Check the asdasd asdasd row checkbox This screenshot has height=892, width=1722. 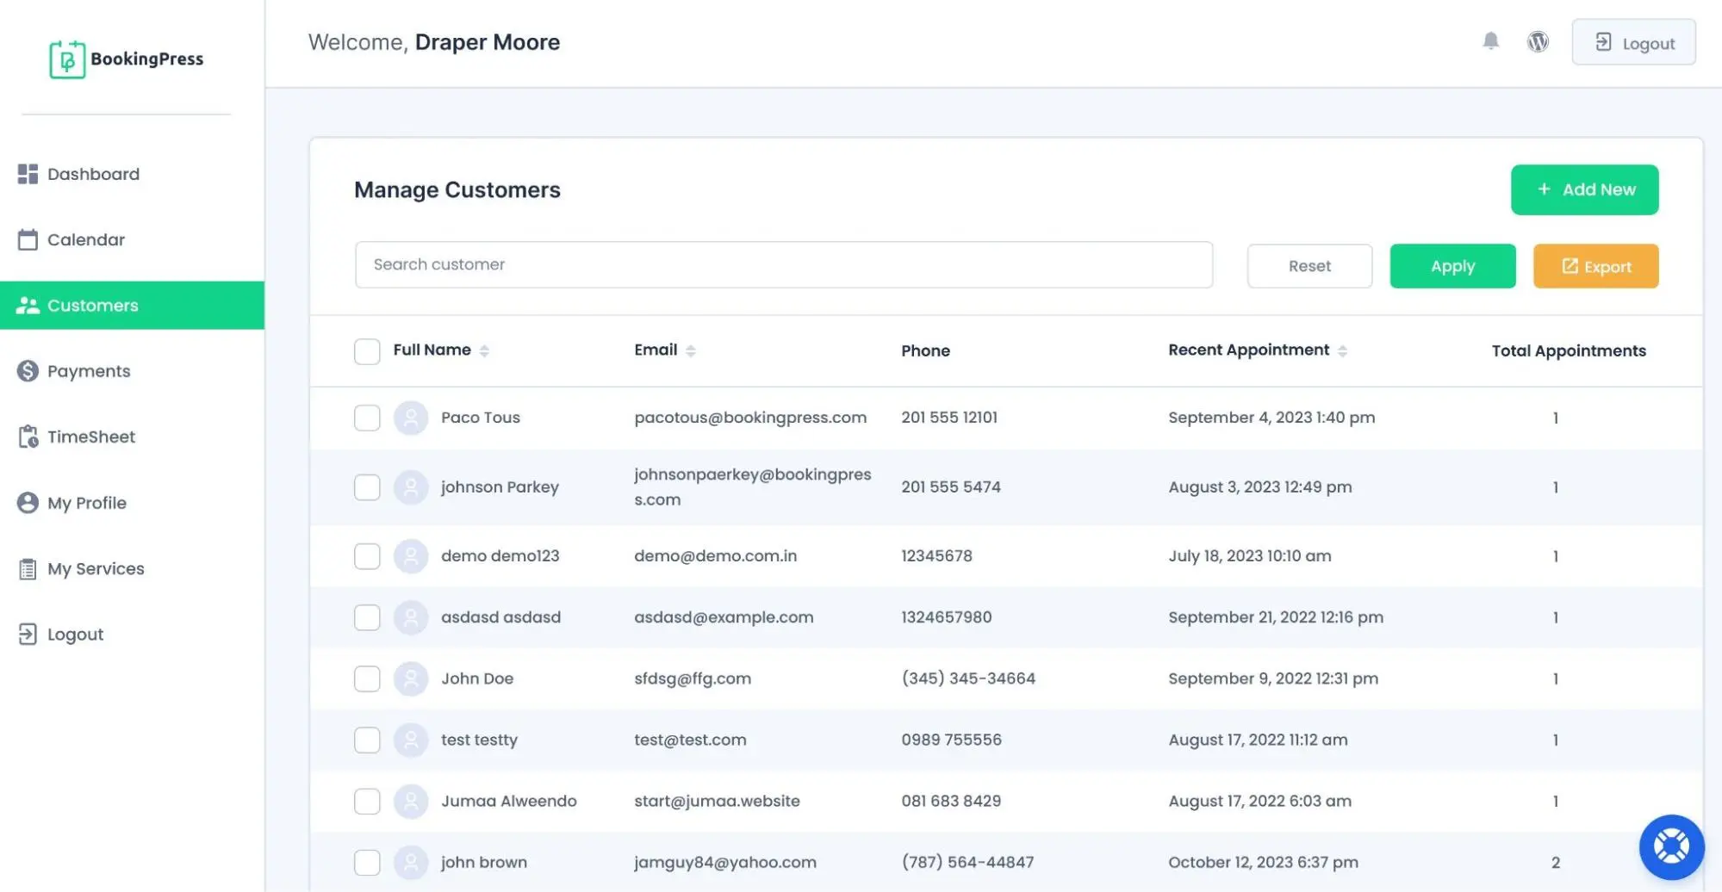click(x=367, y=617)
